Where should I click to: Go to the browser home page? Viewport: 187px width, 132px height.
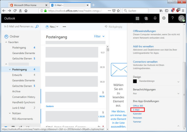pos(26,11)
